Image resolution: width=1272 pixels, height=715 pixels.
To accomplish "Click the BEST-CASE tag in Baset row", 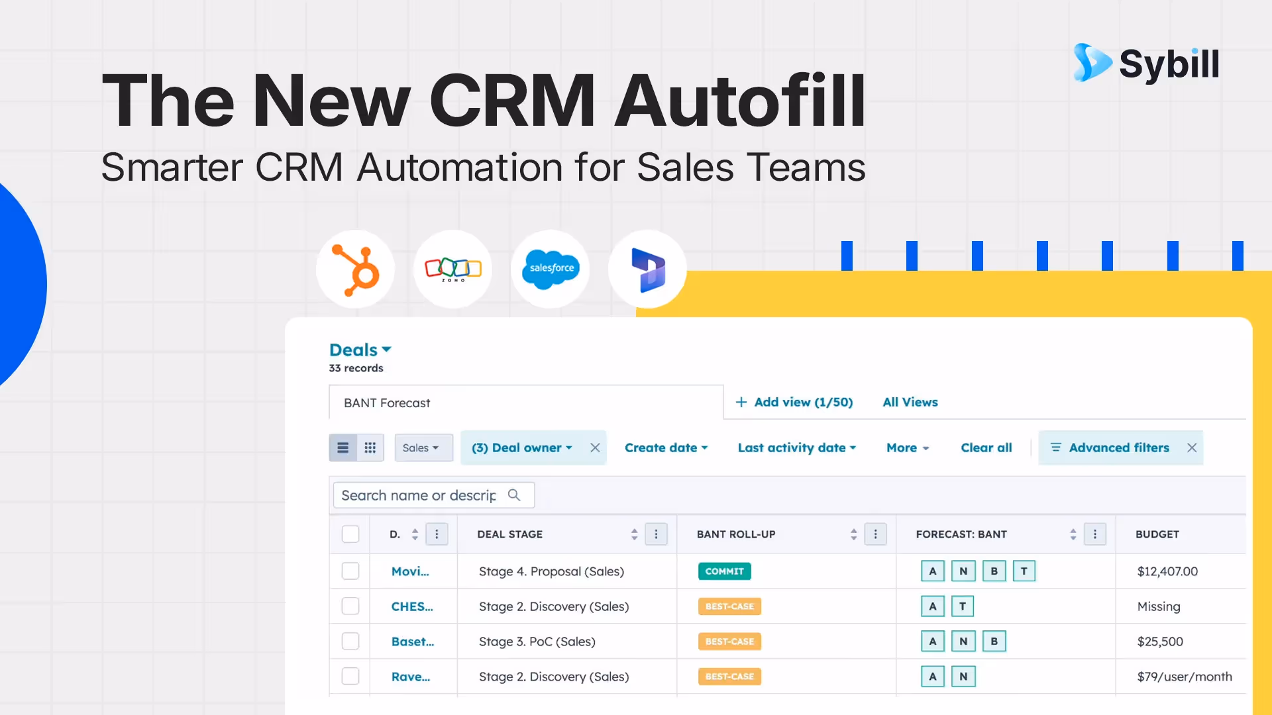I will (729, 641).
